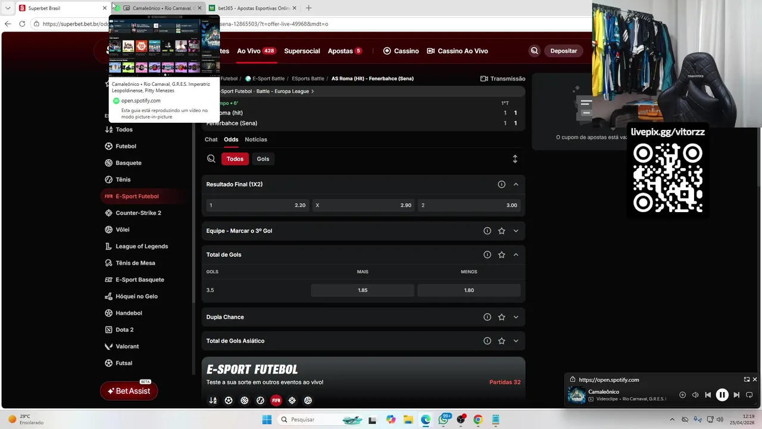This screenshot has width=762, height=429.
Task: Click the sort arrows icon above odds markets
Action: click(515, 159)
